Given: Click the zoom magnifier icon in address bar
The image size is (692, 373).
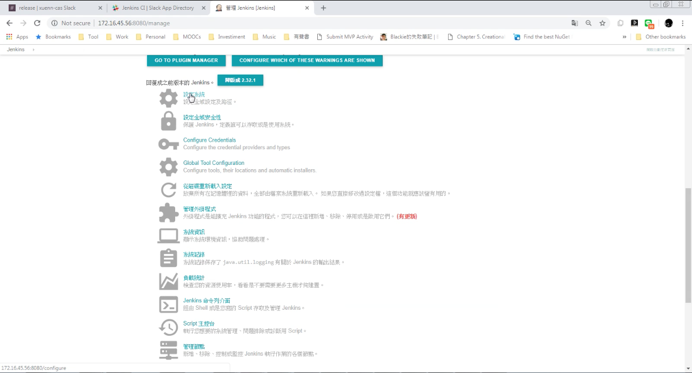Looking at the screenshot, I should click(x=588, y=23).
